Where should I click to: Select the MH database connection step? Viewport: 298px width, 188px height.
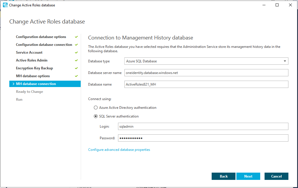tap(36, 84)
